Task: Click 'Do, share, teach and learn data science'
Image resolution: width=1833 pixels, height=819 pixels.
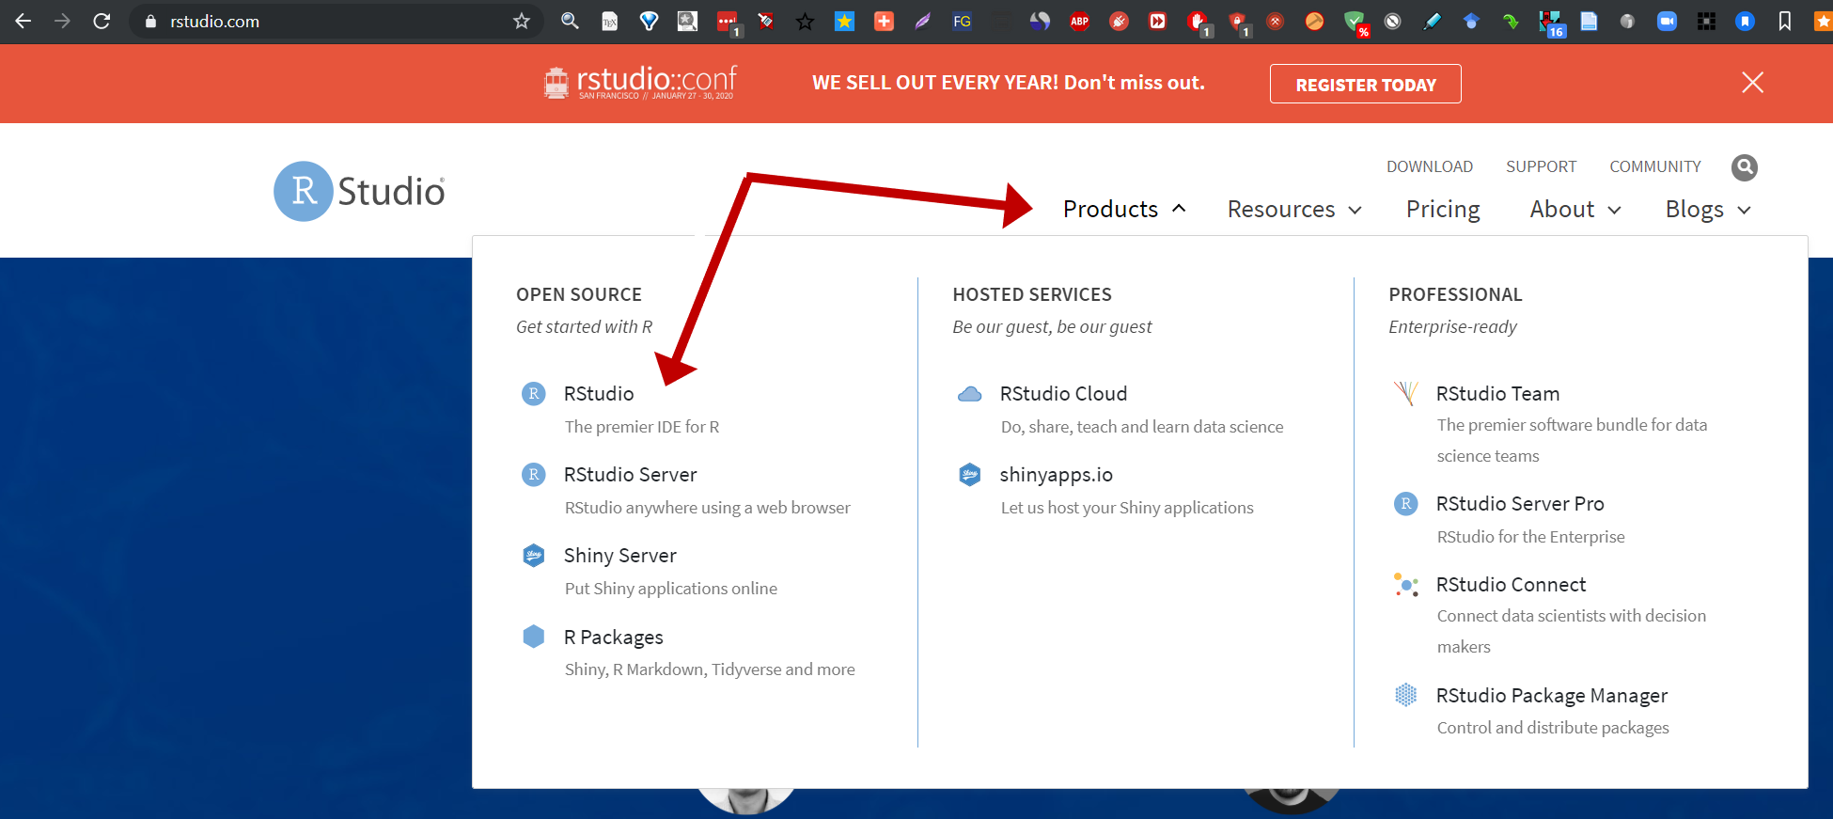Action: pyautogui.click(x=1142, y=427)
